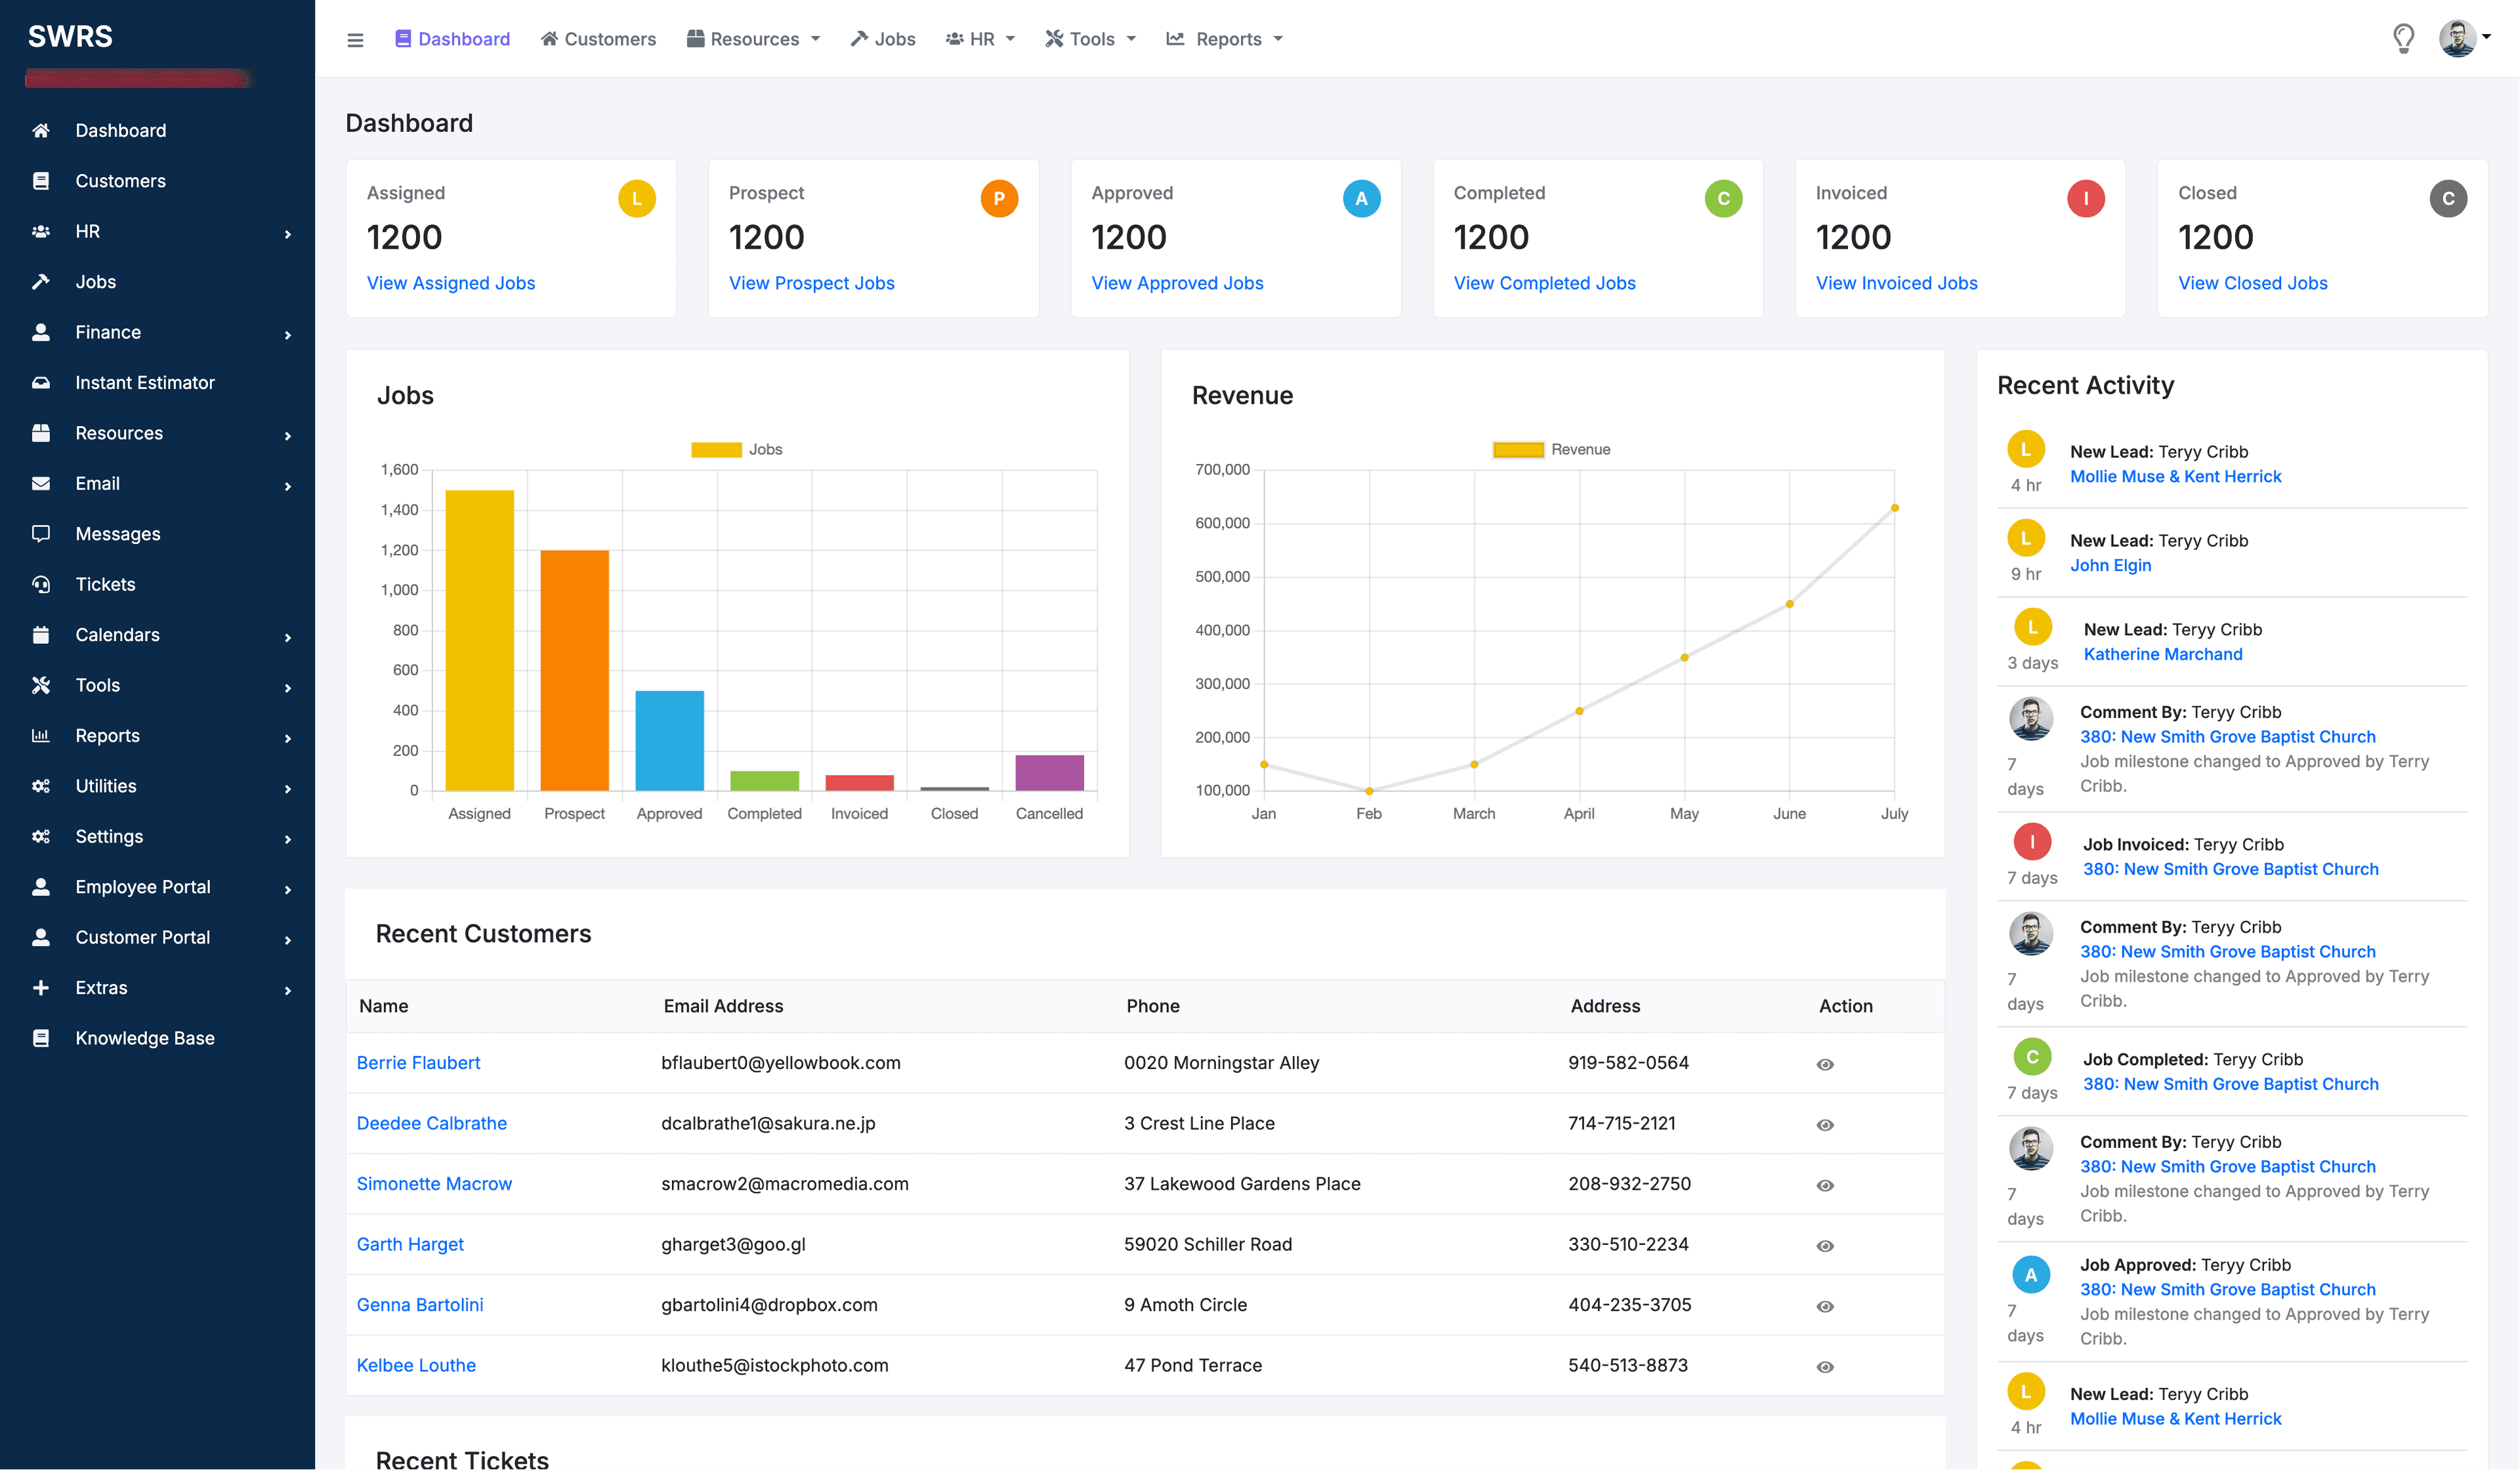Open the Katherine Marchand lead link
Screen dimensions: 2520x1470
tap(2163, 654)
